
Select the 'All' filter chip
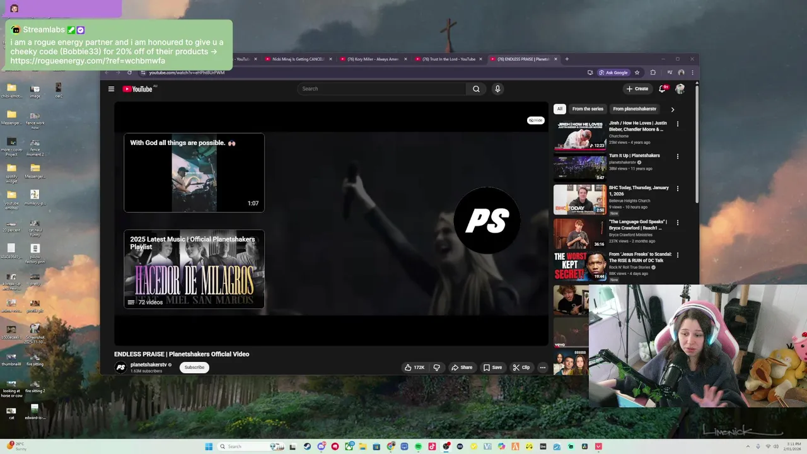(x=560, y=108)
